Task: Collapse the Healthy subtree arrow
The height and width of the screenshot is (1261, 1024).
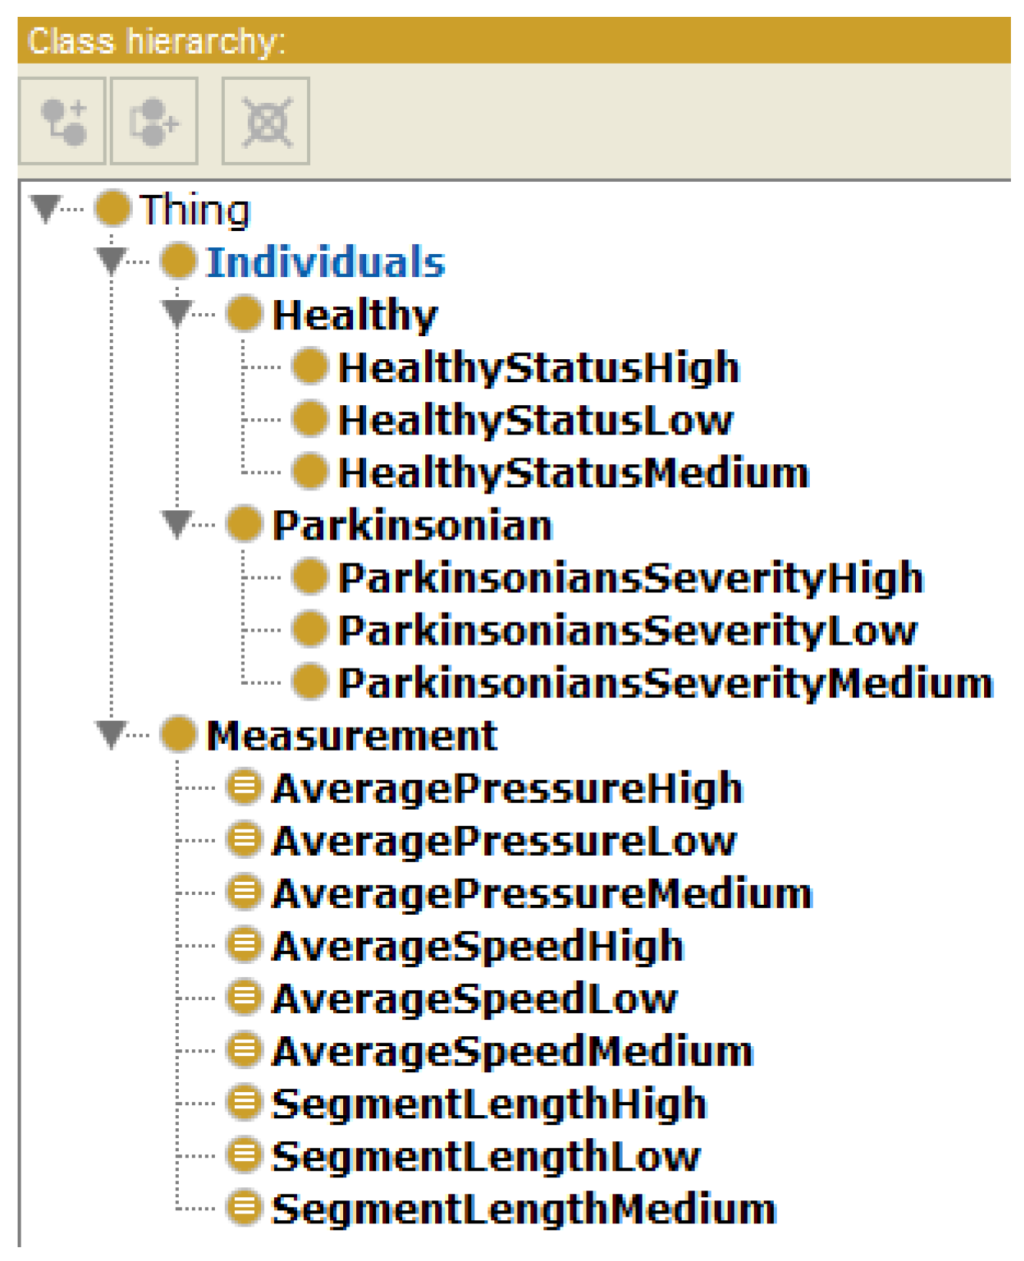Action: point(177,313)
